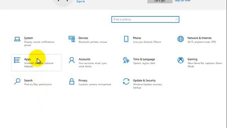Click the Skip for now link
This screenshot has width=227, height=128.
(x=182, y=1)
